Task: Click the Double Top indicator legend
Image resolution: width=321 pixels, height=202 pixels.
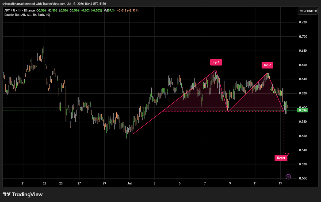Action: pos(27,15)
